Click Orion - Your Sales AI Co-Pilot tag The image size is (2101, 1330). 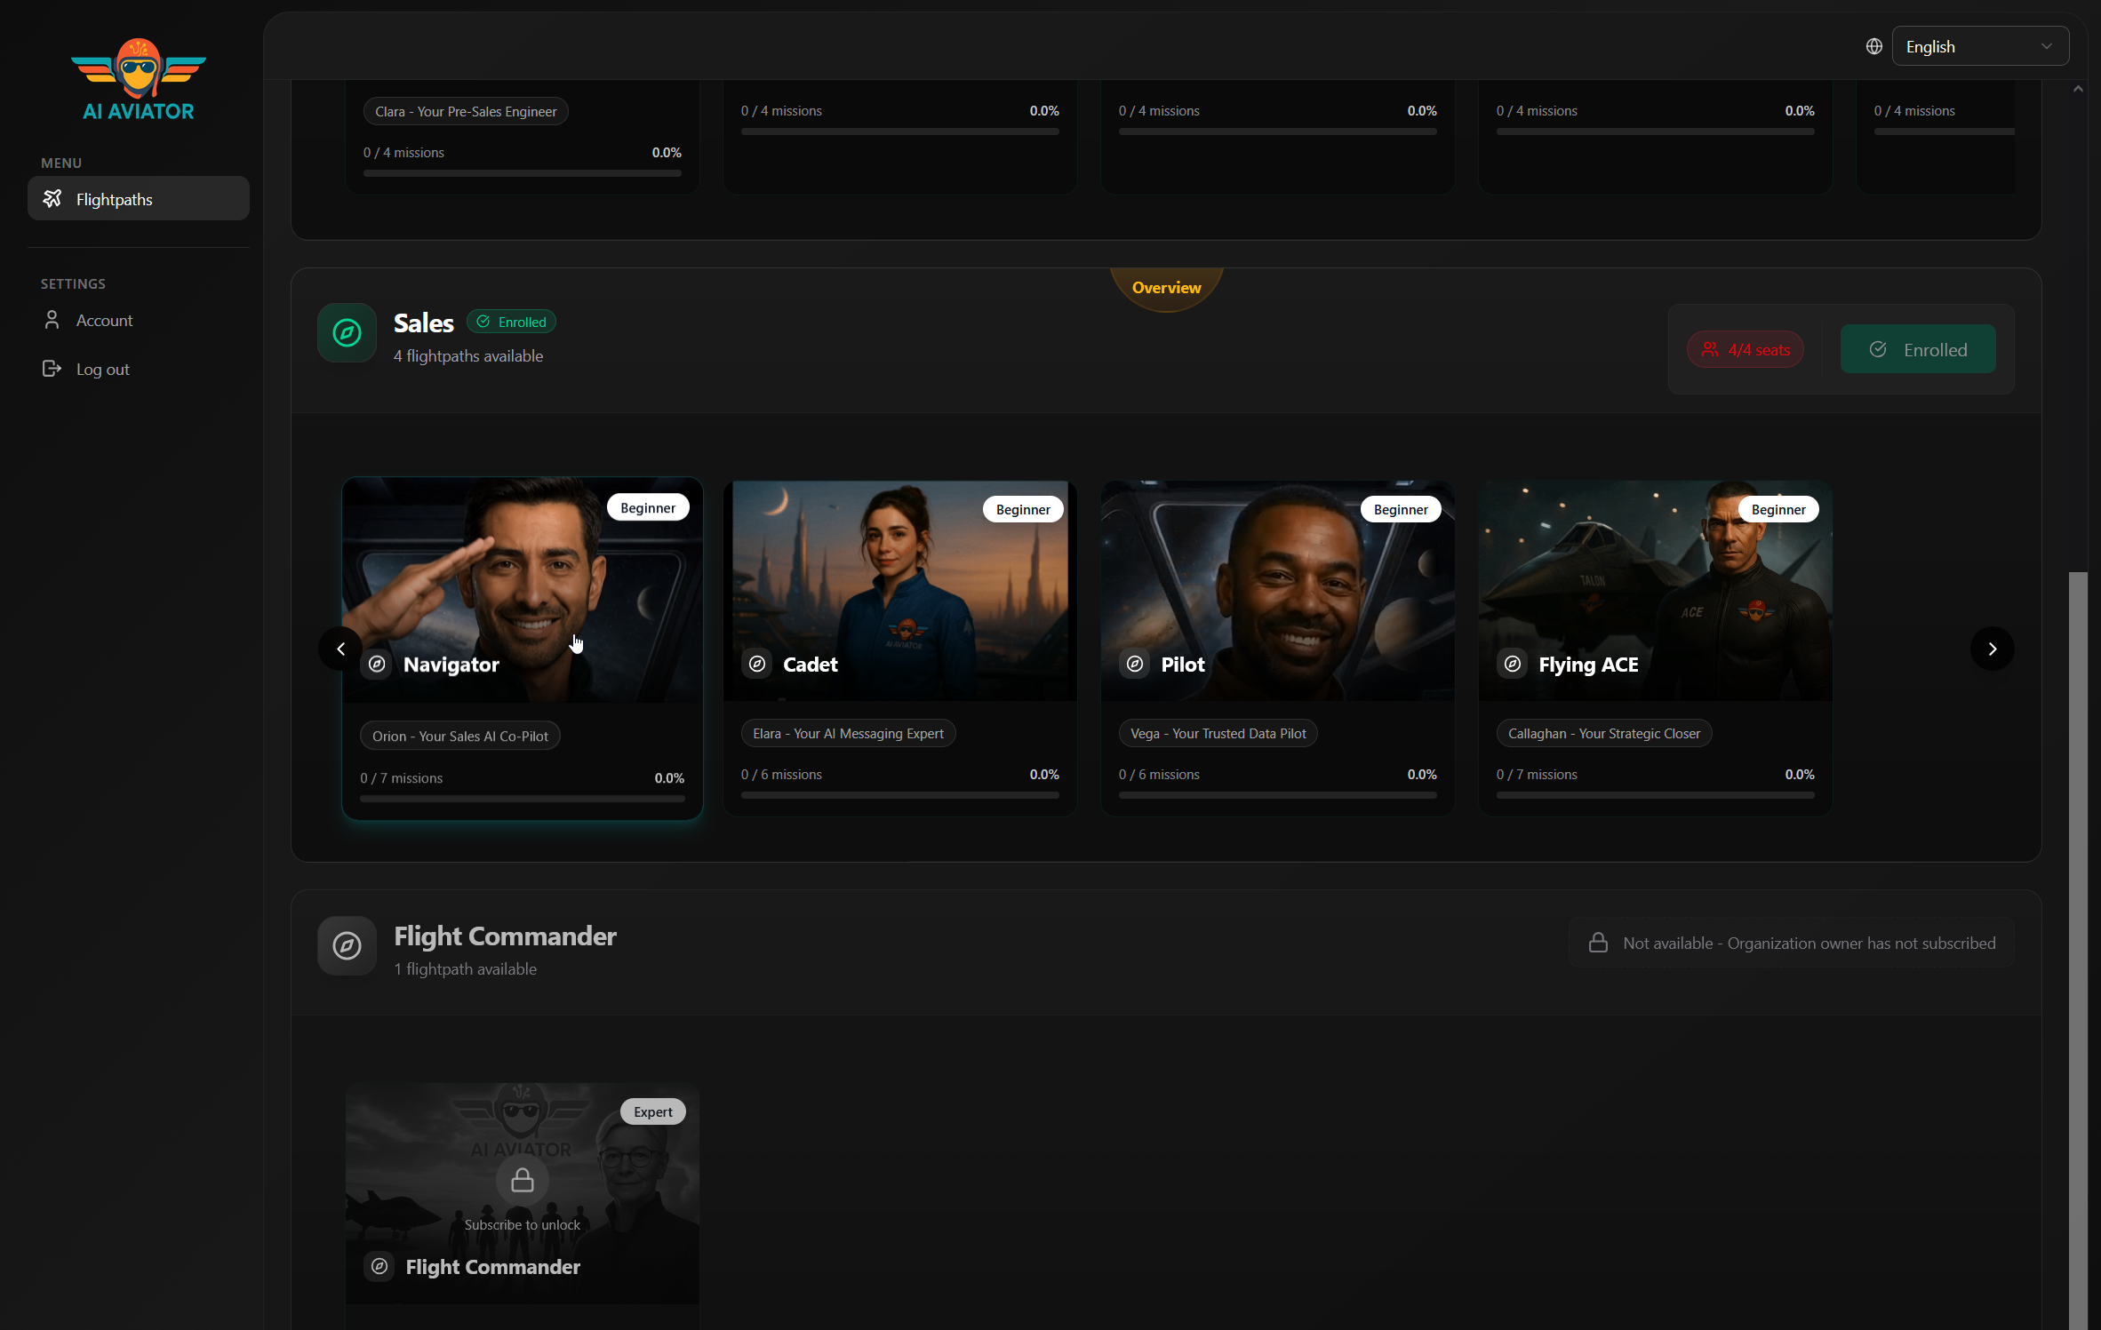coord(459,736)
